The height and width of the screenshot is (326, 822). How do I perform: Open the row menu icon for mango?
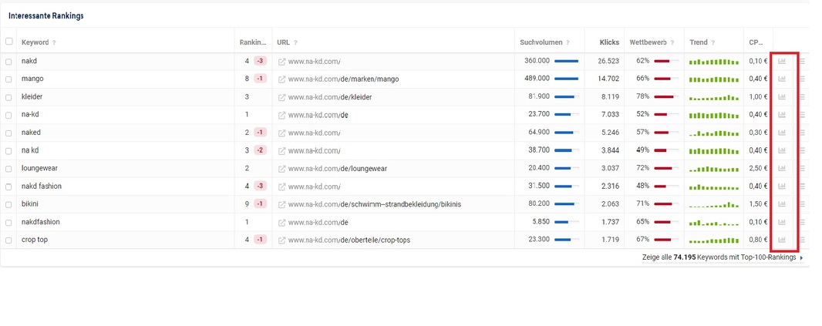tap(802, 79)
